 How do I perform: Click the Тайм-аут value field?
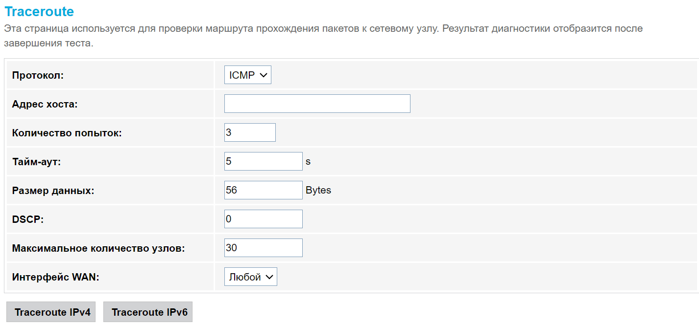click(x=263, y=161)
